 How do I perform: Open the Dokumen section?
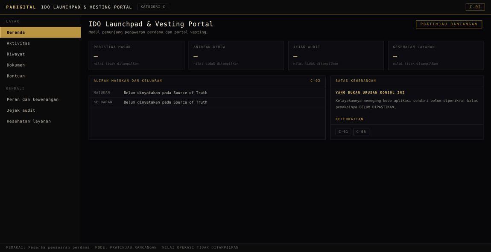[x=41, y=65]
